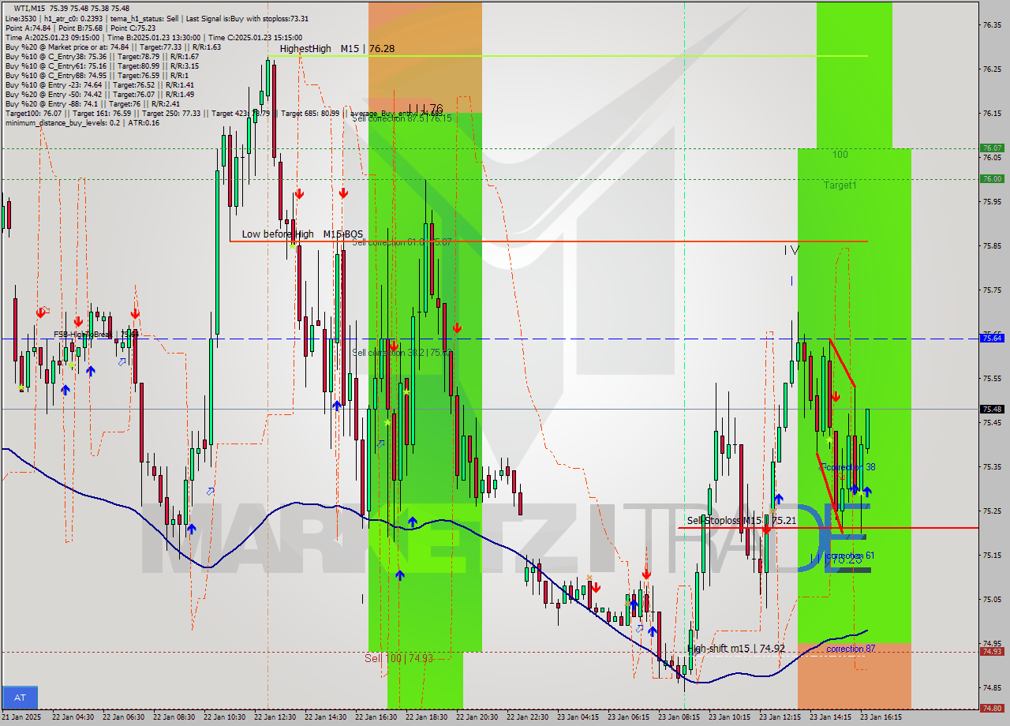Click the current price tag 75.48
Image resolution: width=1010 pixels, height=726 pixels.
click(x=991, y=410)
